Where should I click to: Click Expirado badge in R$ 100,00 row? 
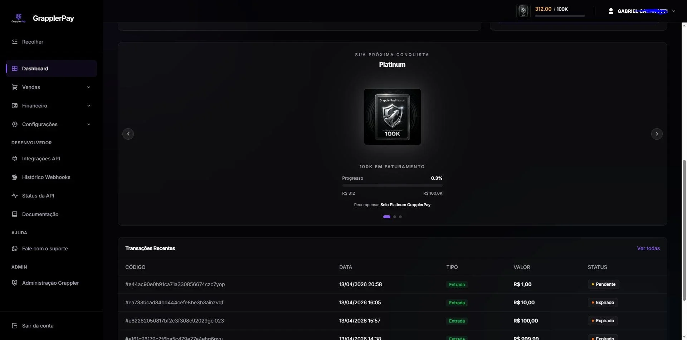click(x=603, y=321)
